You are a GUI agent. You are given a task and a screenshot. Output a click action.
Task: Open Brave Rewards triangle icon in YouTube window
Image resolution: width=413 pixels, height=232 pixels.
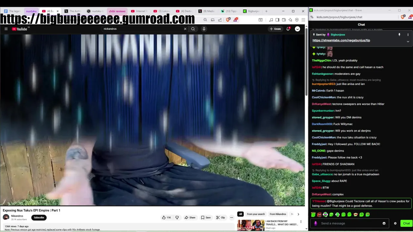[236, 20]
